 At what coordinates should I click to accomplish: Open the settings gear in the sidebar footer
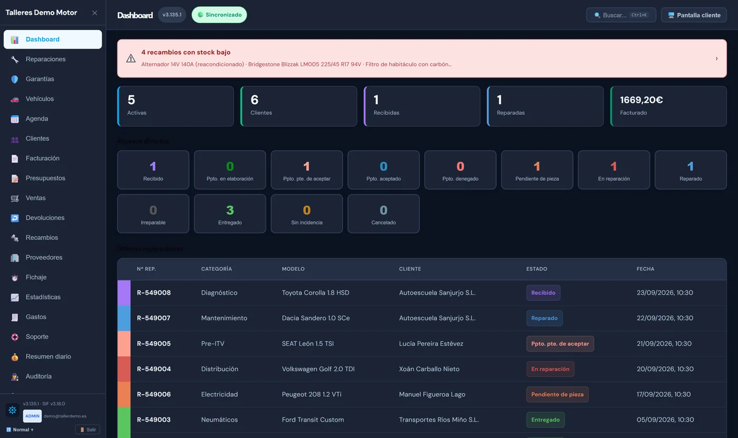click(13, 410)
